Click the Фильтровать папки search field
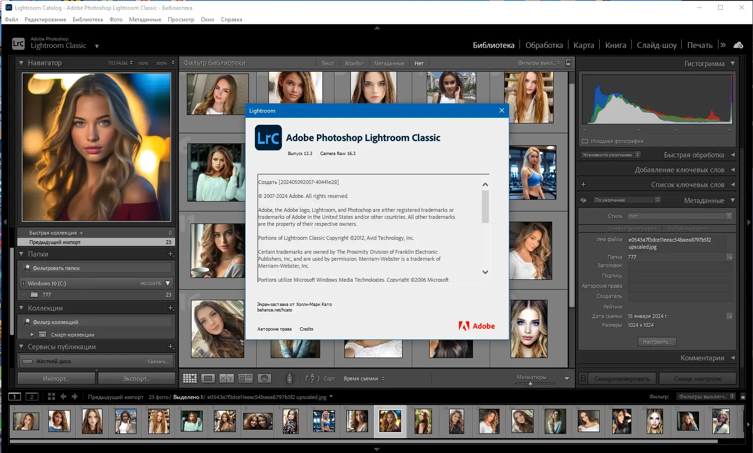The height and width of the screenshot is (453, 753). [x=97, y=268]
